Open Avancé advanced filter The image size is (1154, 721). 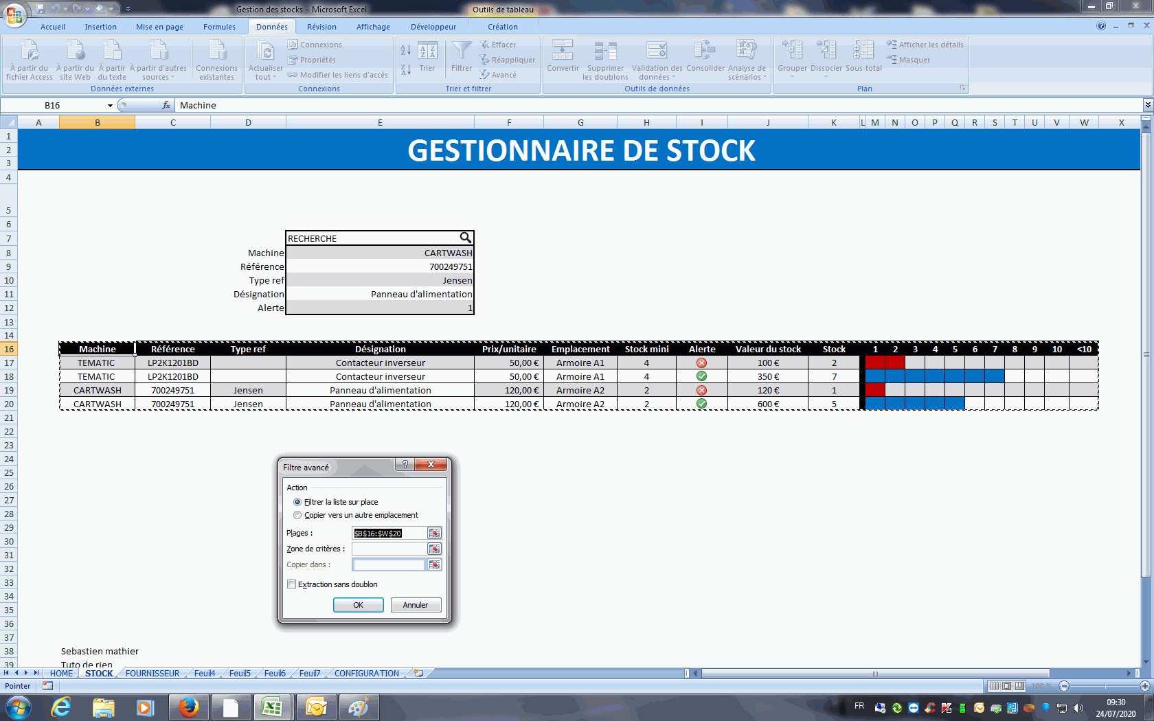tap(498, 75)
